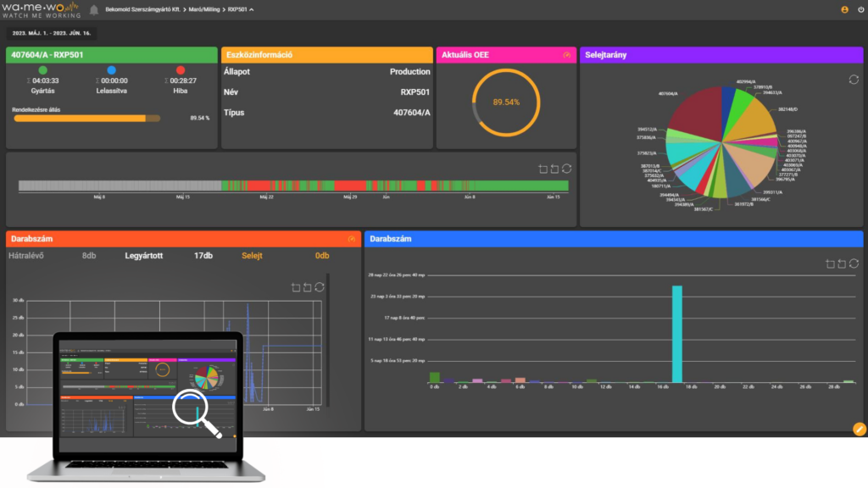Click the wa-me-wo Watch Me Working logo

41,9
